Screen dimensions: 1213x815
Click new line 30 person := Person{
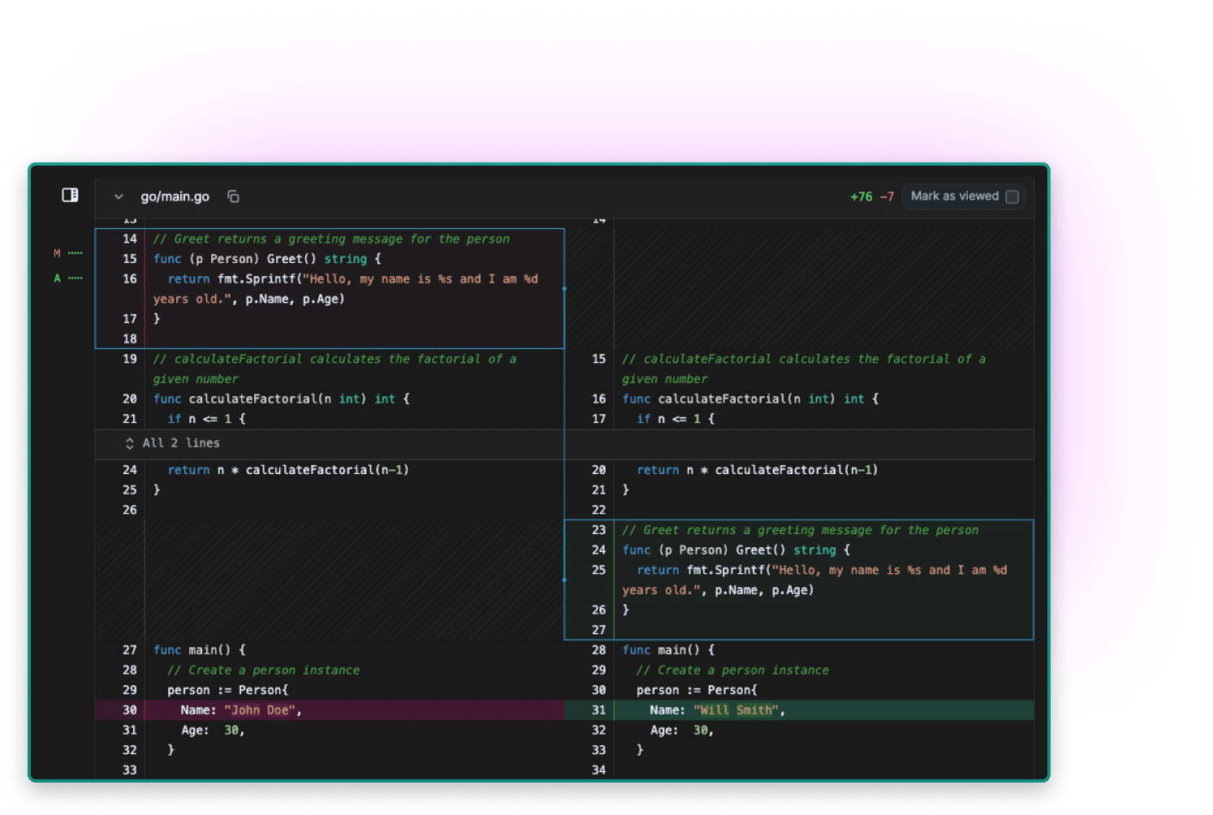pos(697,690)
